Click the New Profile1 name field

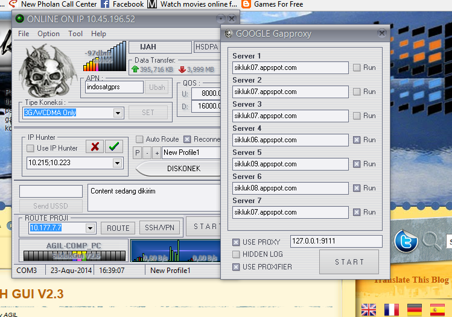[x=191, y=152]
